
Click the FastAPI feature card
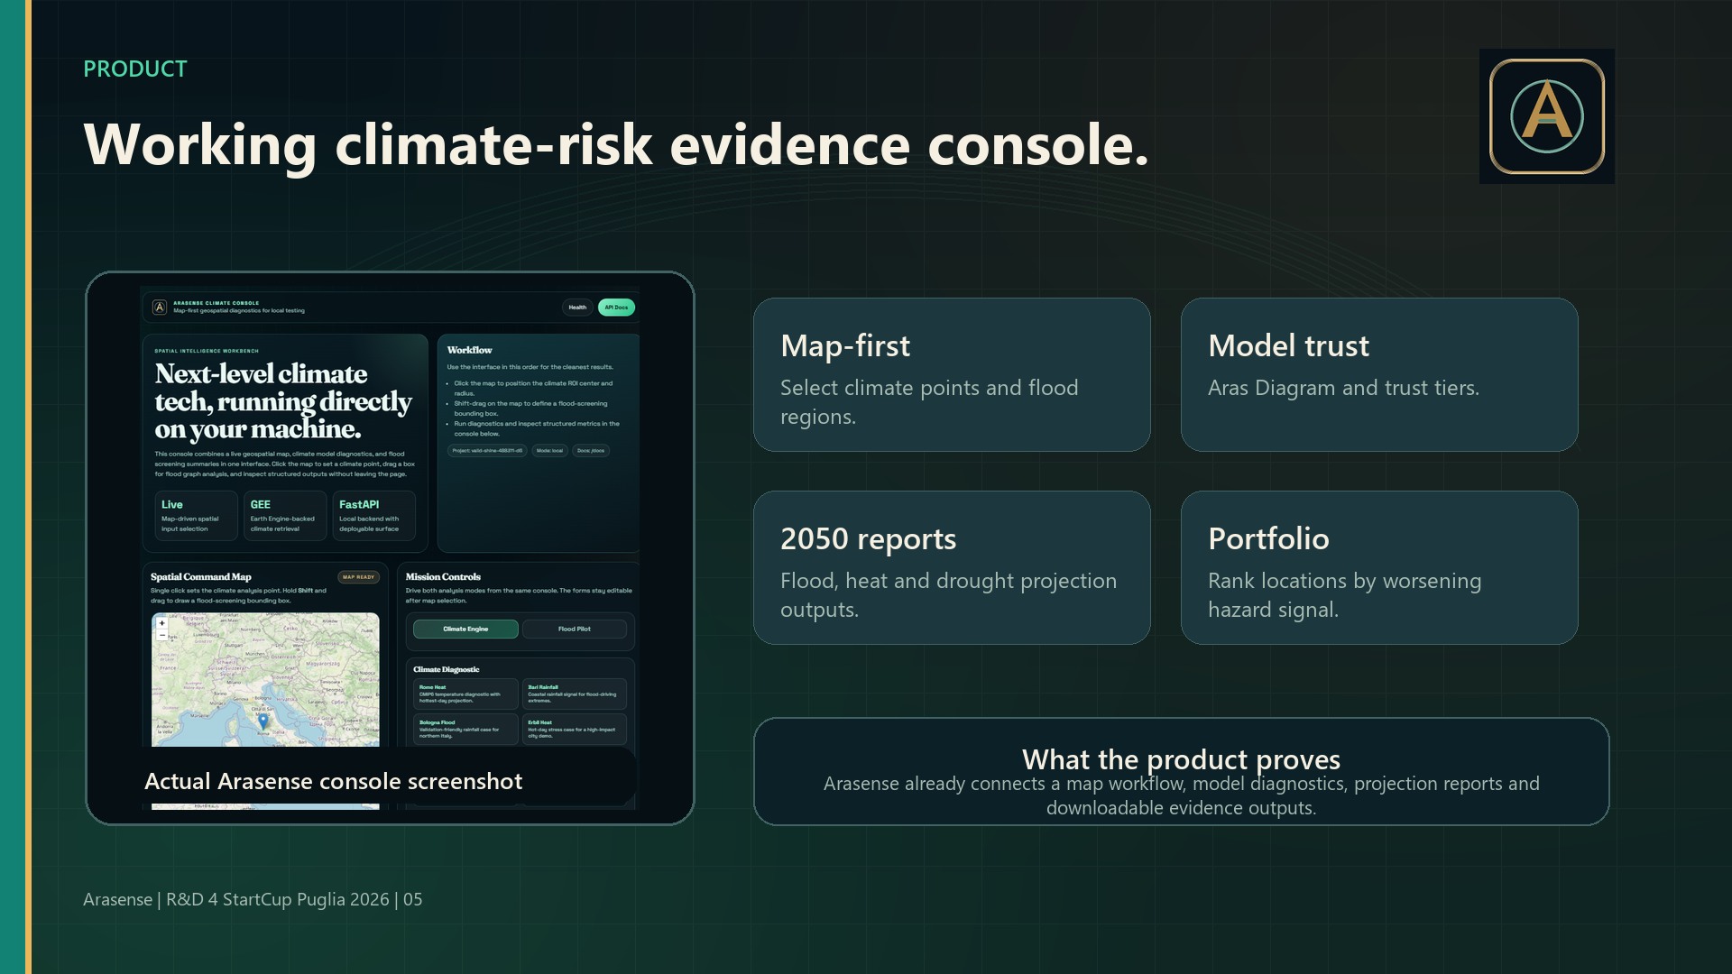[373, 516]
